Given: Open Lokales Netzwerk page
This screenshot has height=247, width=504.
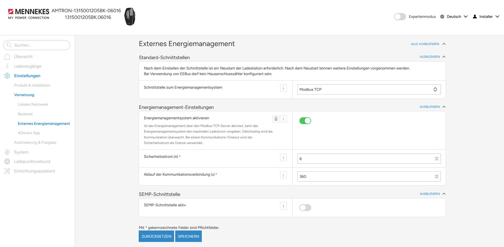Looking at the screenshot, I should click(33, 105).
